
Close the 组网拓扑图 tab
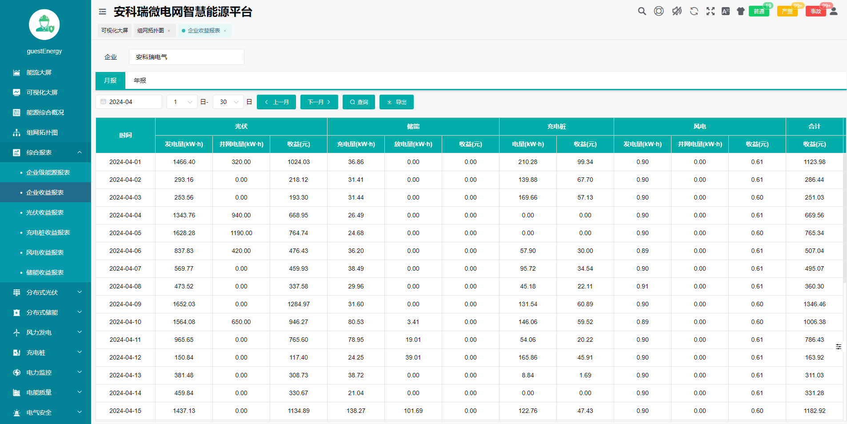click(x=169, y=31)
